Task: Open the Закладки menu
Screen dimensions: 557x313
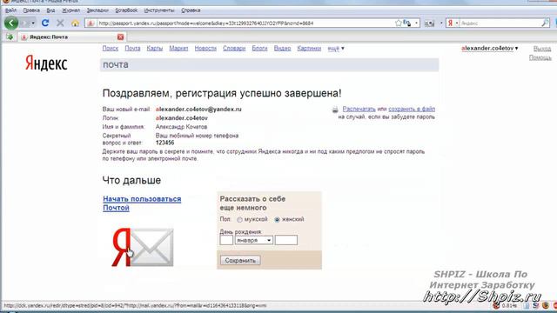Action: pos(97,10)
